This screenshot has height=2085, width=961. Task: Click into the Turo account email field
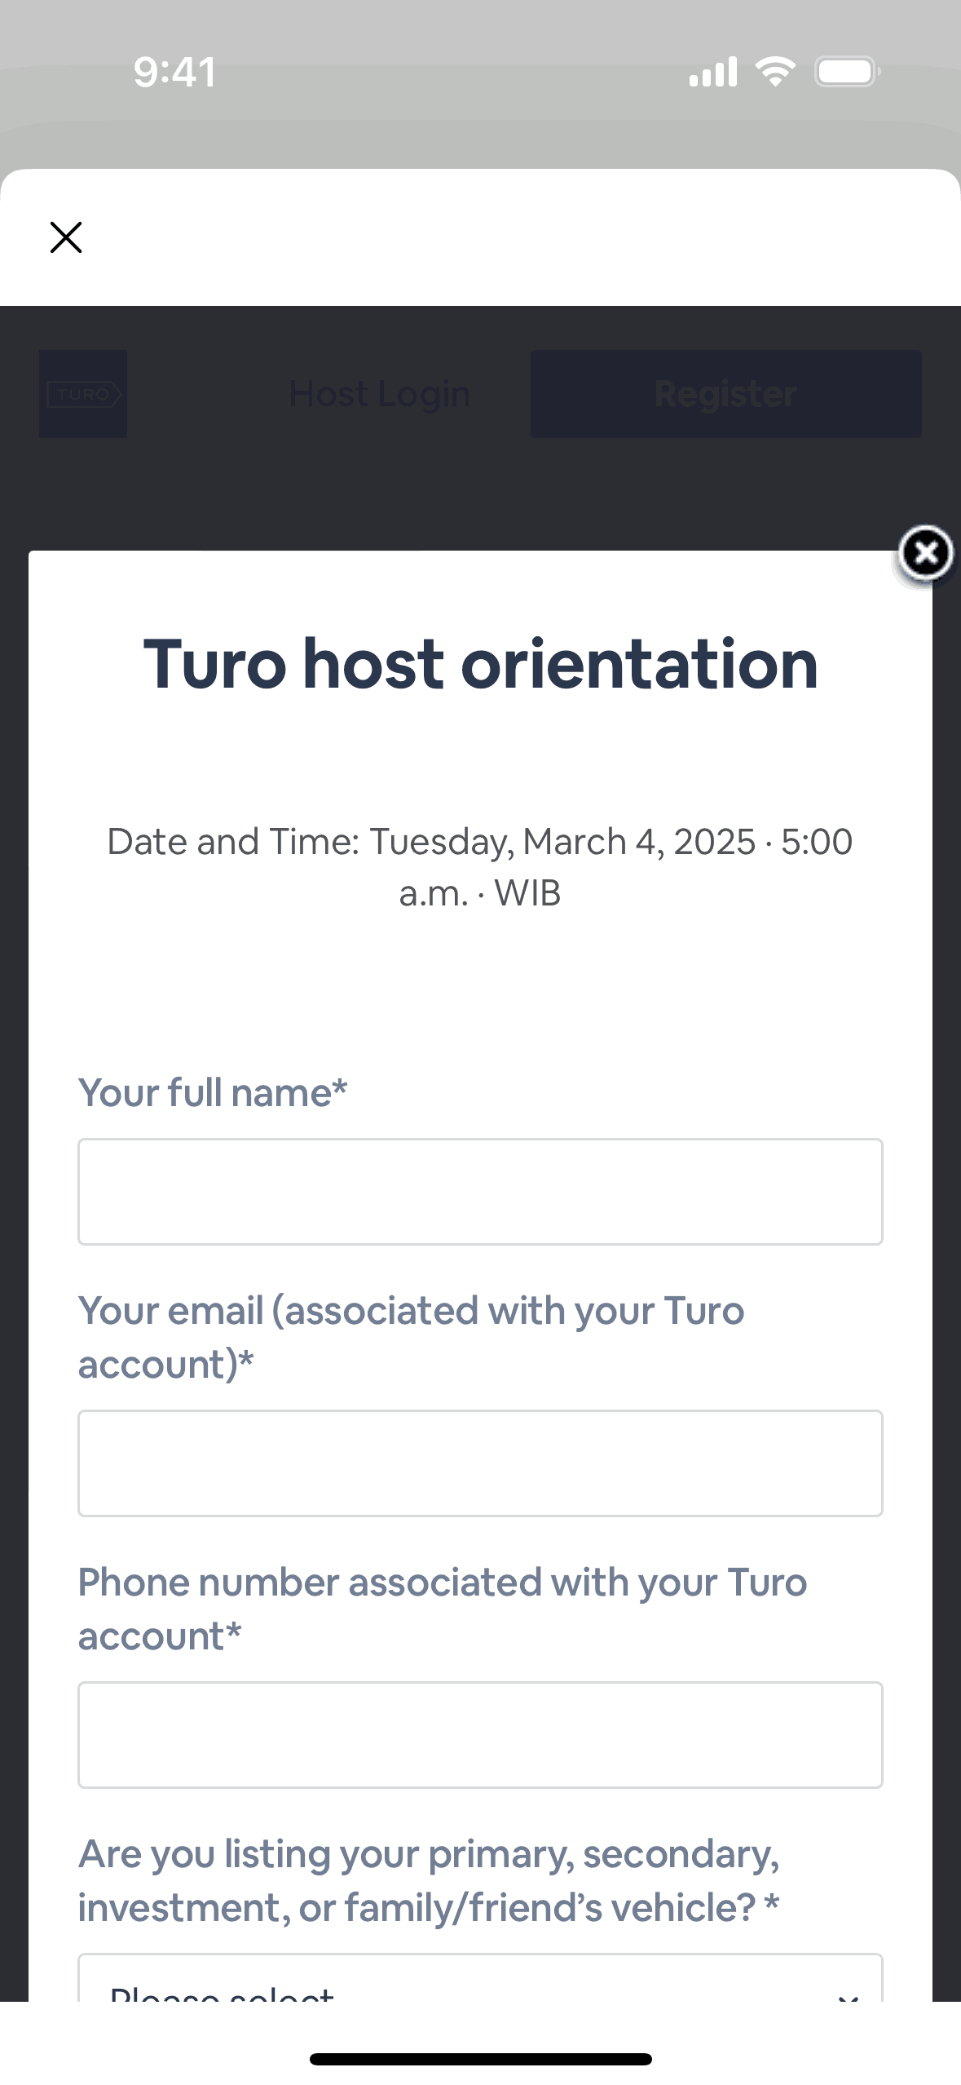pyautogui.click(x=480, y=1463)
